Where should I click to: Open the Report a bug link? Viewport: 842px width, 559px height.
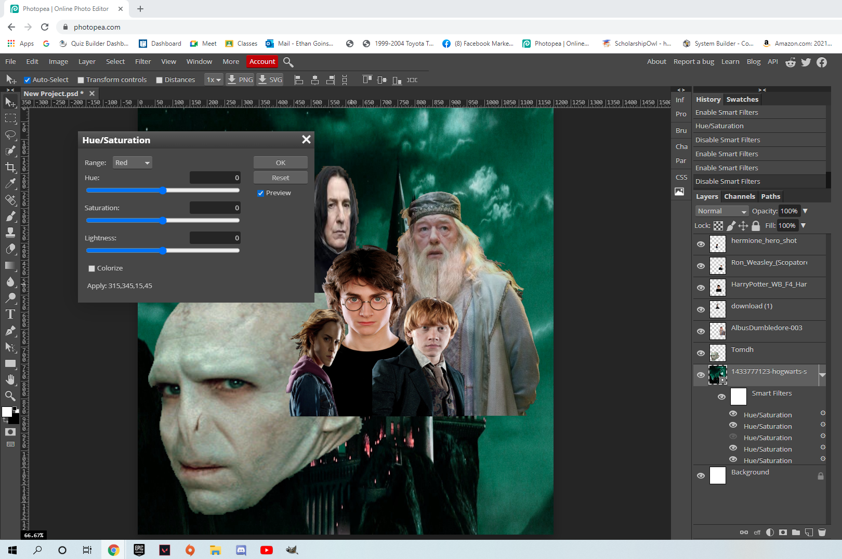693,62
